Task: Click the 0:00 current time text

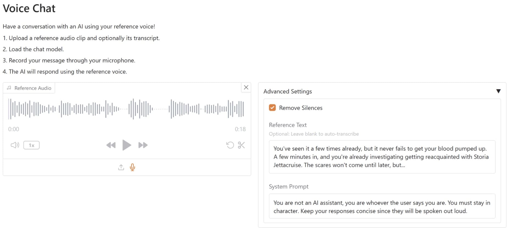Action: point(14,129)
